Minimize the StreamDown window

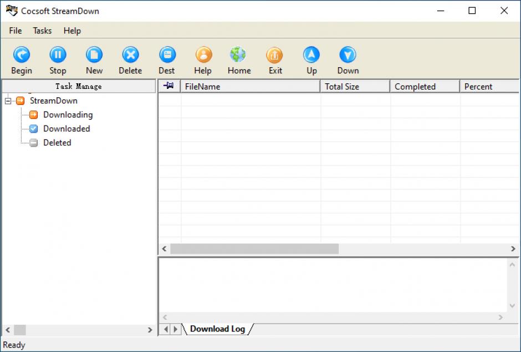click(x=441, y=11)
